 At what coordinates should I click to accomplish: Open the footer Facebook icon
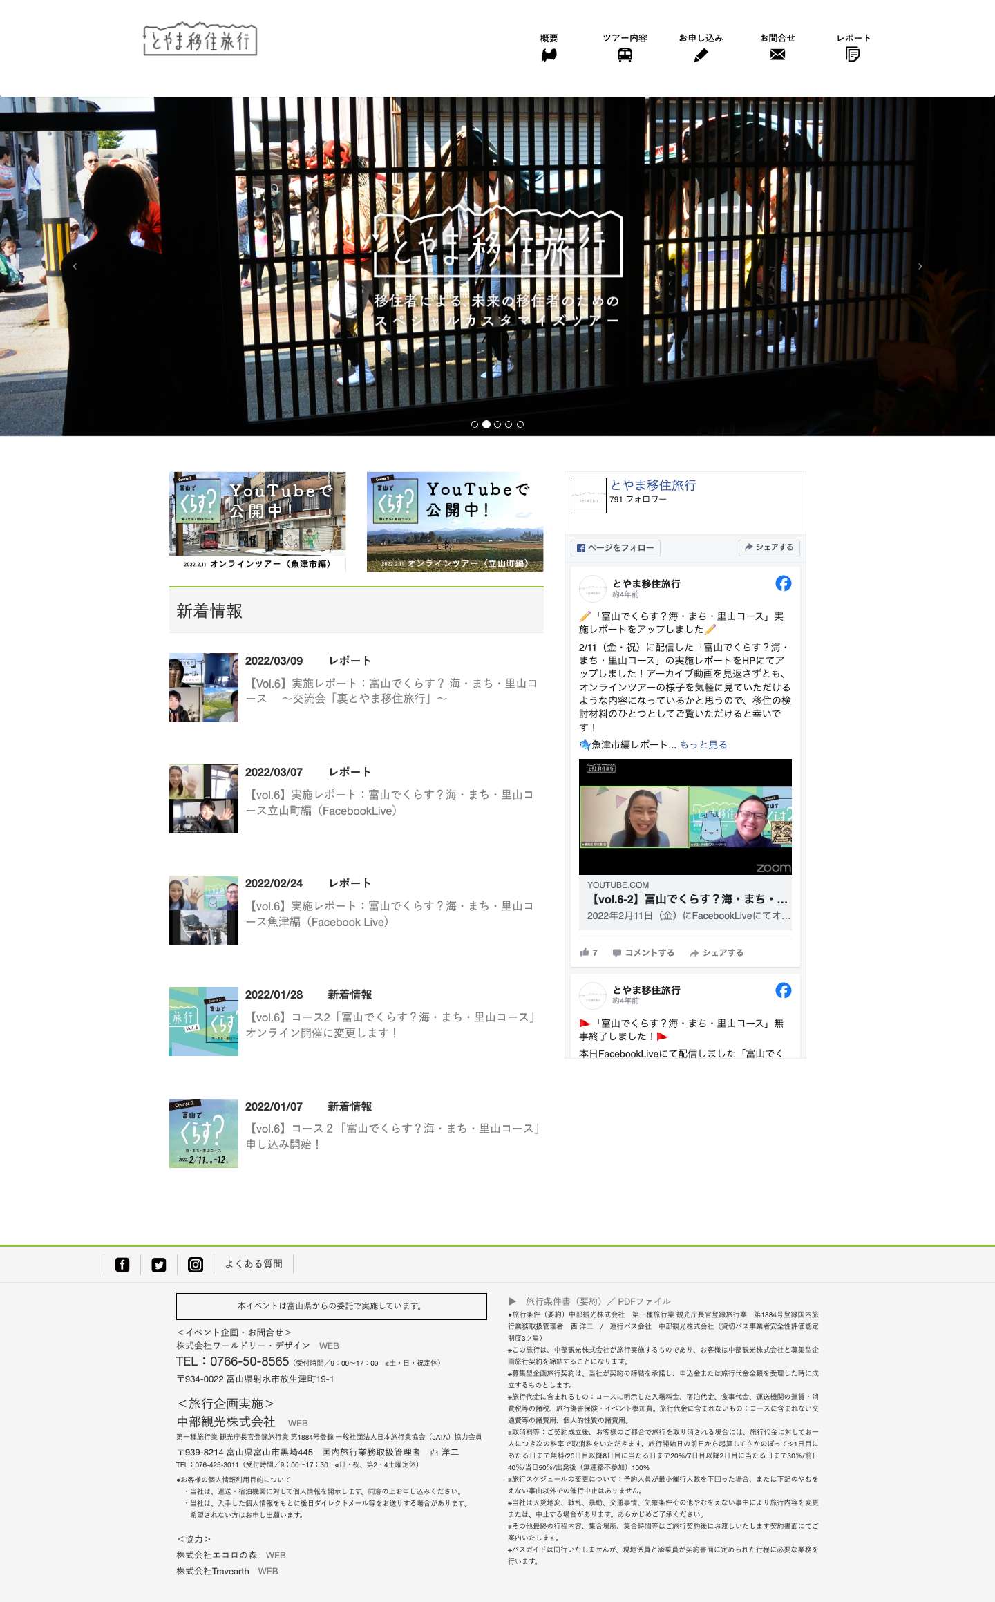coord(122,1265)
